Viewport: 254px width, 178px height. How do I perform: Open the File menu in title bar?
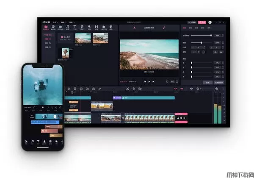tap(54, 22)
